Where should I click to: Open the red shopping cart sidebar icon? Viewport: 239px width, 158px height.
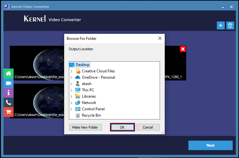[9, 112]
